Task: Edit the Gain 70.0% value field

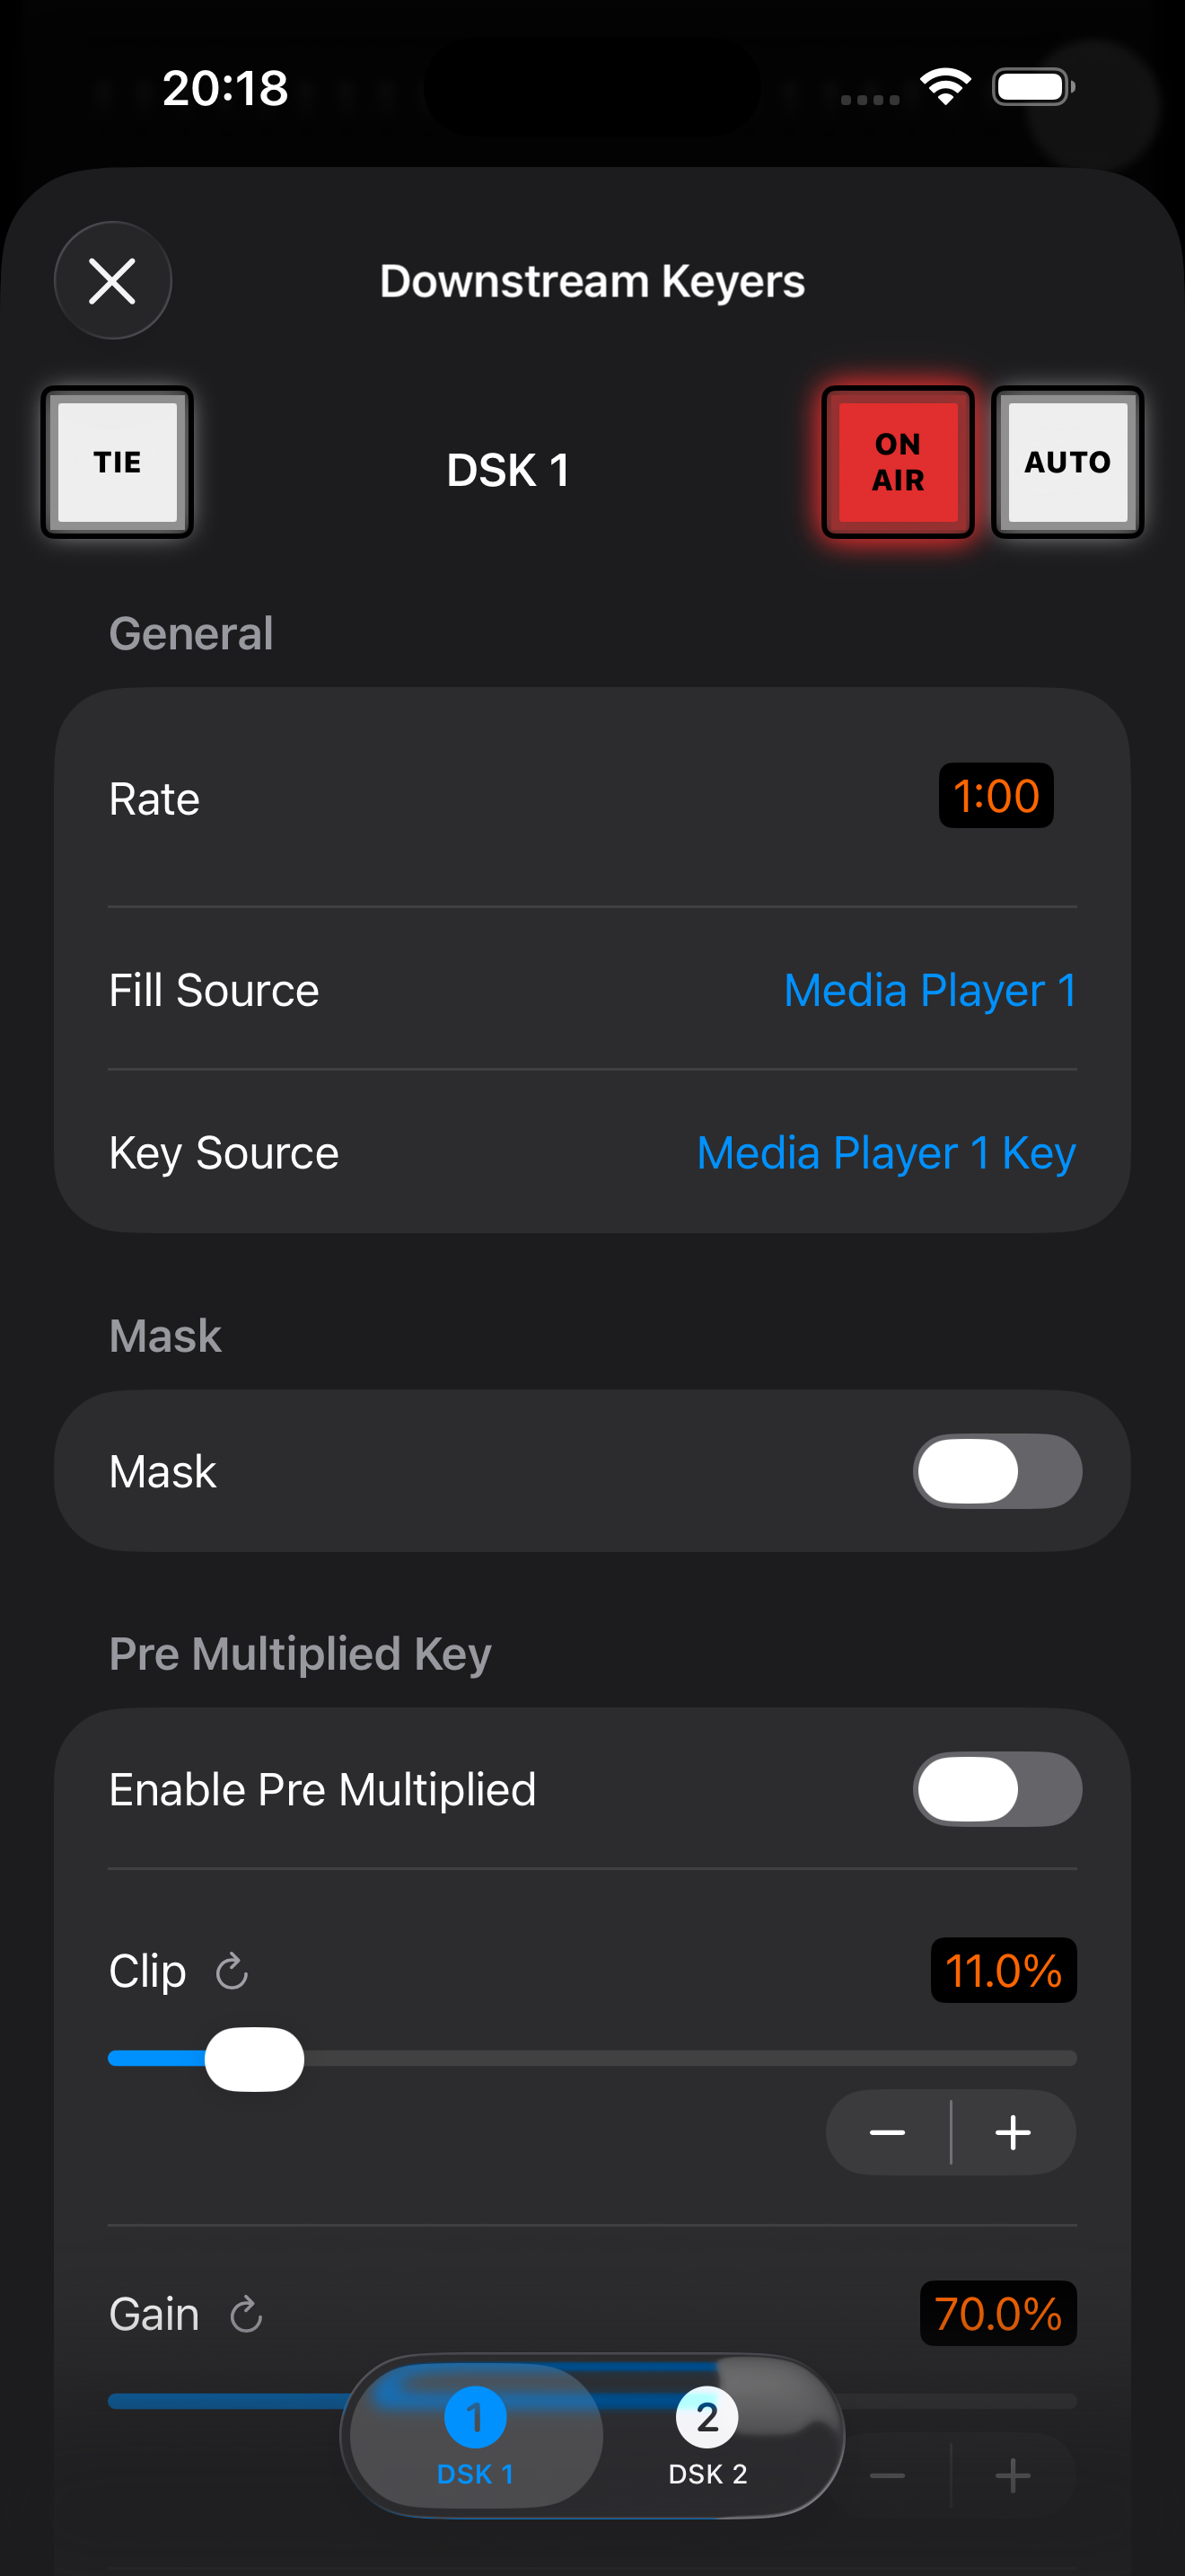Action: coord(997,2313)
